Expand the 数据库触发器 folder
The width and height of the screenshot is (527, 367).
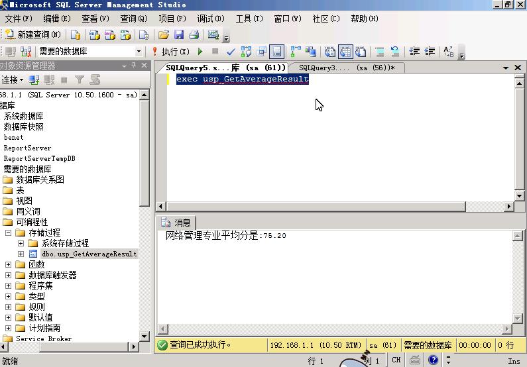[9, 275]
